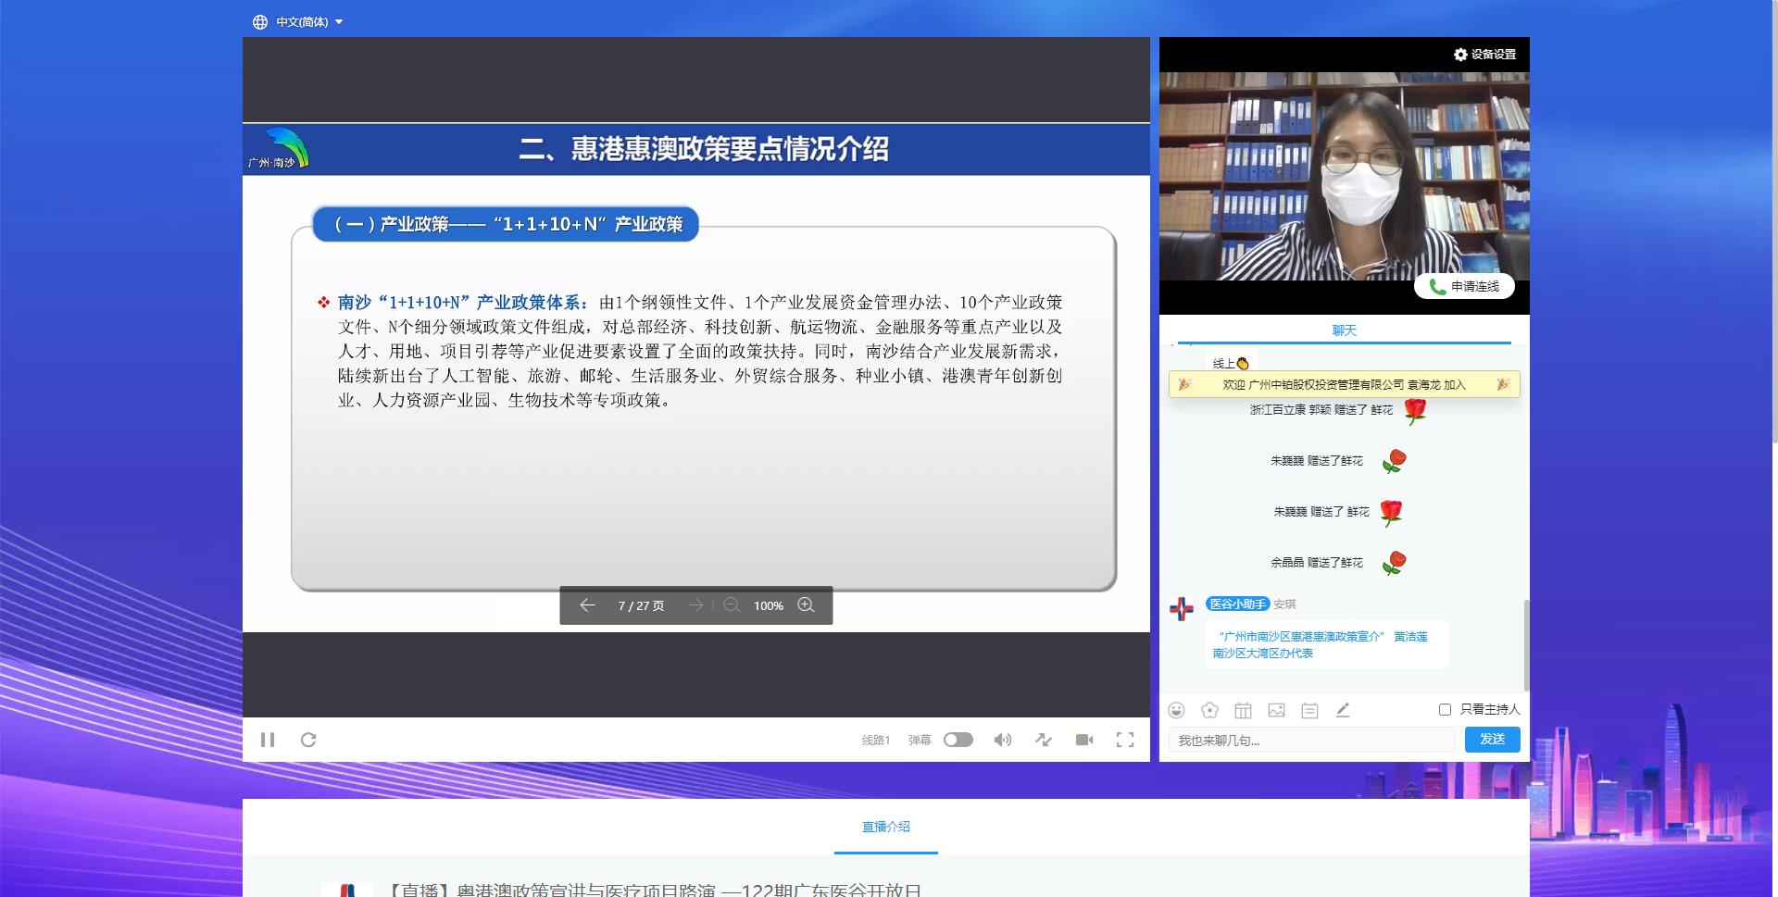Open the 中文(简体) language dropdown
The height and width of the screenshot is (897, 1778).
tap(298, 21)
